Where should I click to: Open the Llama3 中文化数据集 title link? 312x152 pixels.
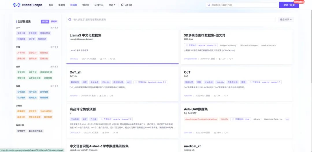click(86, 35)
